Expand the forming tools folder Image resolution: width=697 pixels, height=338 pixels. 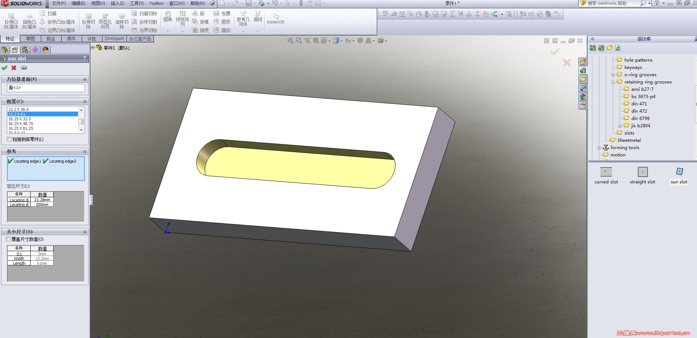[599, 148]
